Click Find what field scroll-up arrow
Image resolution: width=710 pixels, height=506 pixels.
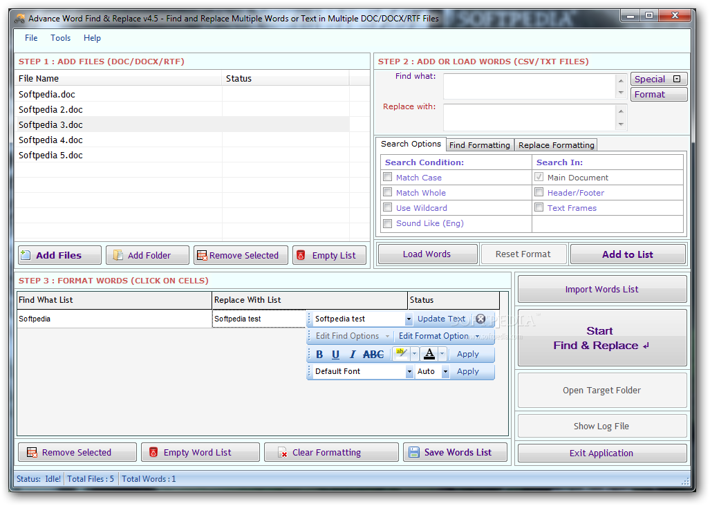point(621,81)
